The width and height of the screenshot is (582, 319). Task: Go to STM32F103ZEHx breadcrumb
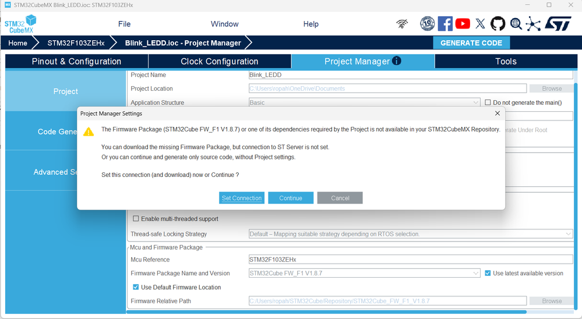tap(76, 43)
